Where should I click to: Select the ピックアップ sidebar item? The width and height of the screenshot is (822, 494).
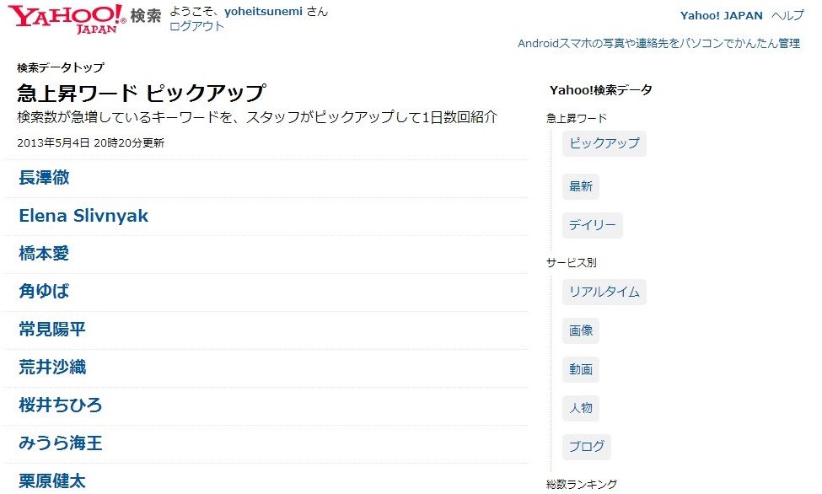(x=604, y=143)
